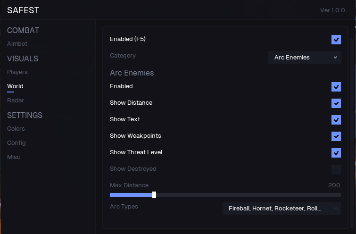Click the chevron arrow on Category dropdown
356x234 pixels.
[x=335, y=58]
